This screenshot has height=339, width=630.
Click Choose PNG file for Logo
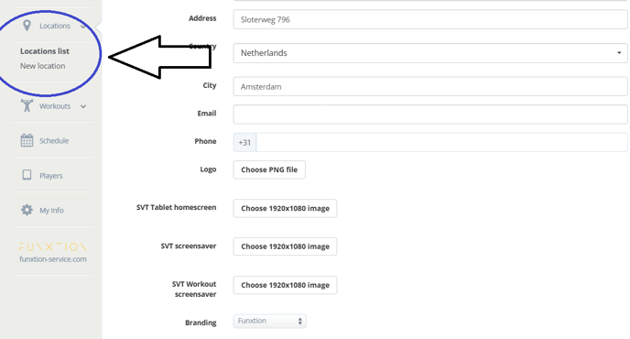[x=269, y=169]
